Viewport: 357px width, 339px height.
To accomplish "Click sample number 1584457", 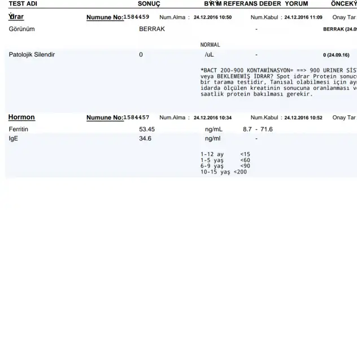I will coord(136,118).
